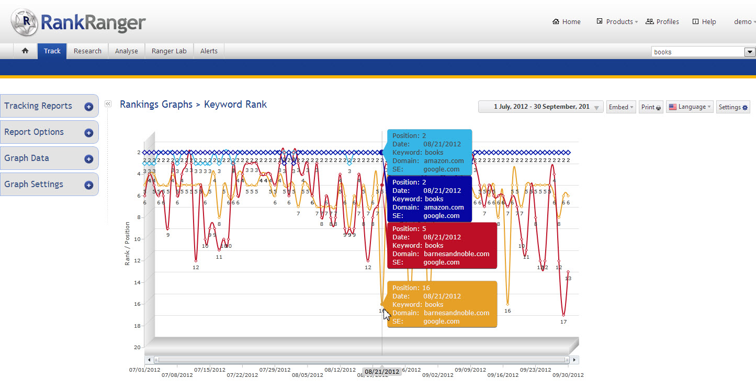Click the graph's horizontal scrollbar track

click(x=361, y=360)
